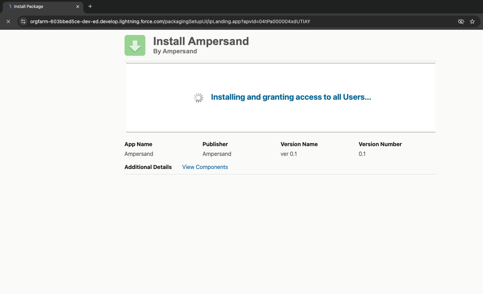Open site information controls in address bar
The height and width of the screenshot is (294, 483).
point(23,21)
